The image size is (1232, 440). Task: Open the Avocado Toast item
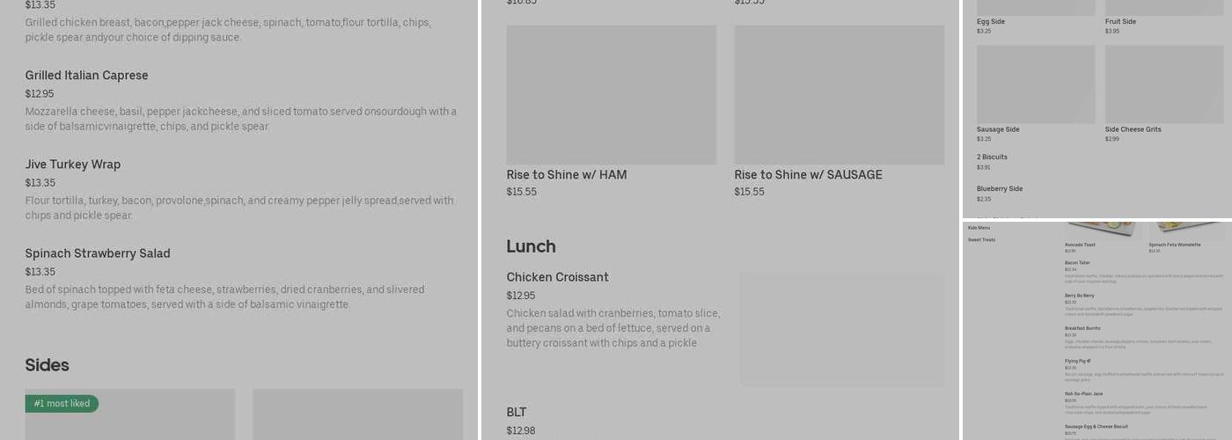pos(1080,246)
